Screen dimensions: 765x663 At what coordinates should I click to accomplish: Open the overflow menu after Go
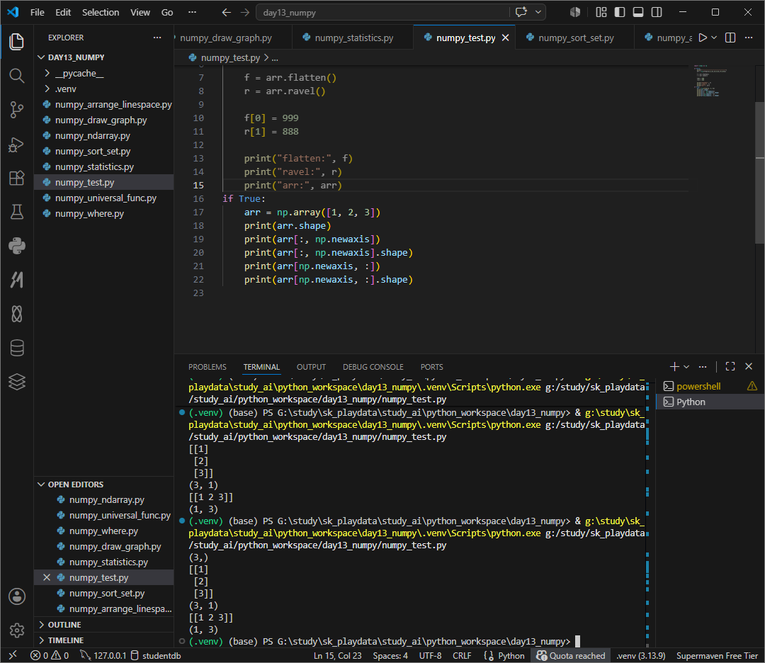(192, 12)
